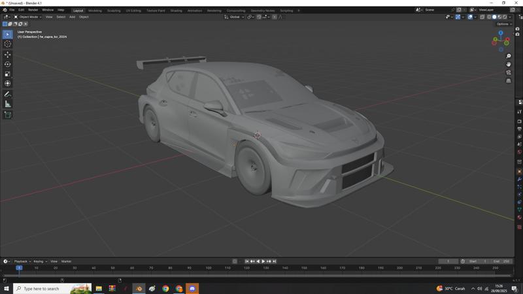Select the Transform tool
The image size is (523, 294).
point(8,84)
